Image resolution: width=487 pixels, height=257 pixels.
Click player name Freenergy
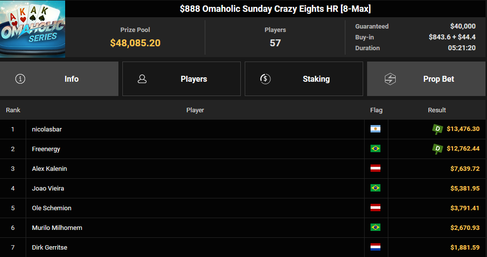[x=46, y=149]
